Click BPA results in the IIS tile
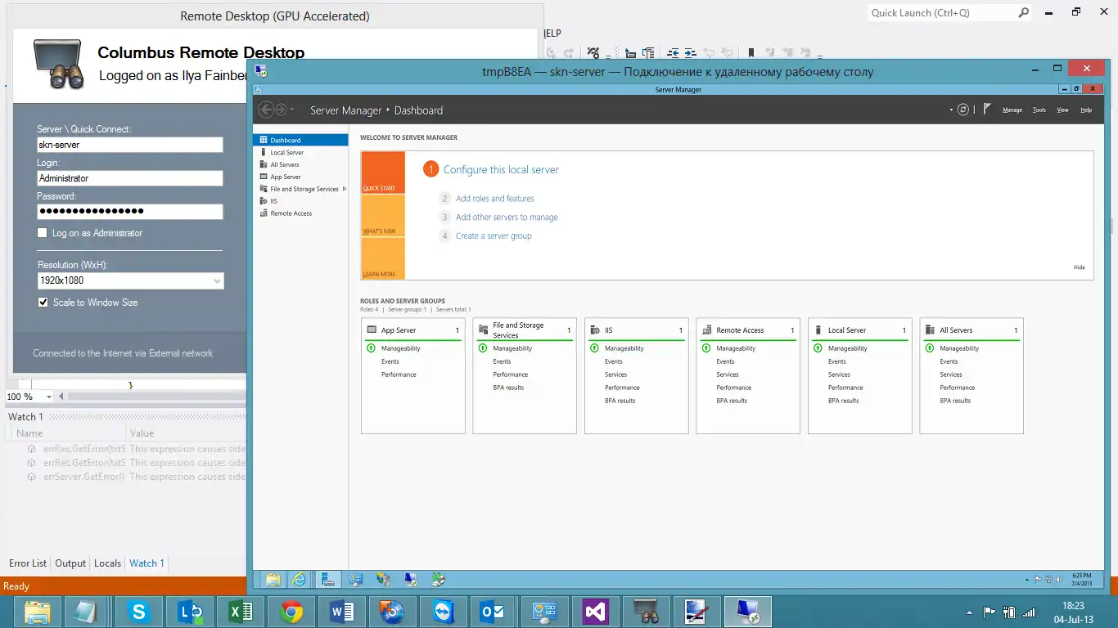This screenshot has width=1118, height=628. (x=620, y=401)
